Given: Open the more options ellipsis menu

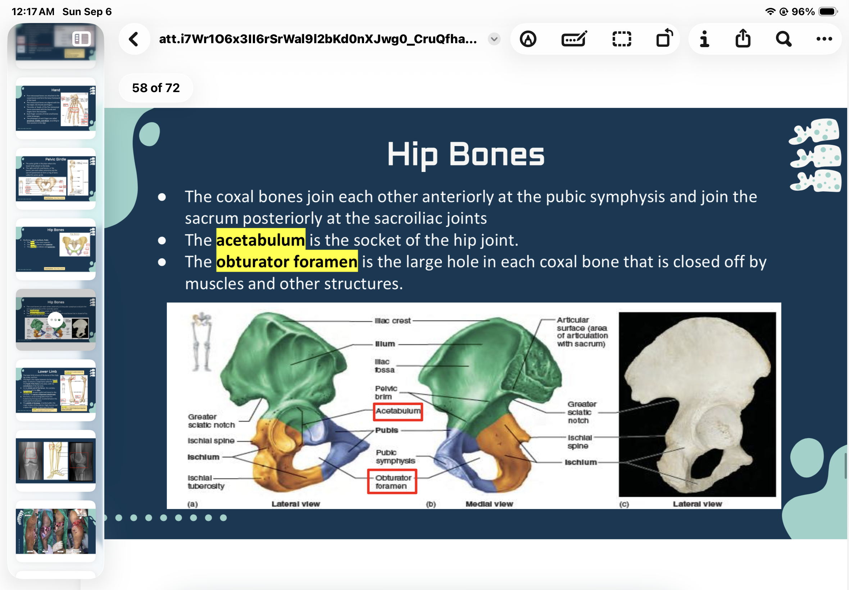Looking at the screenshot, I should [x=824, y=39].
